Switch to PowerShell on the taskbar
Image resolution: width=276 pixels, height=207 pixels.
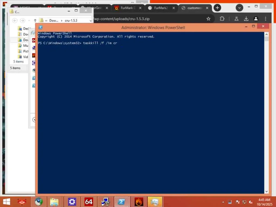(122, 202)
